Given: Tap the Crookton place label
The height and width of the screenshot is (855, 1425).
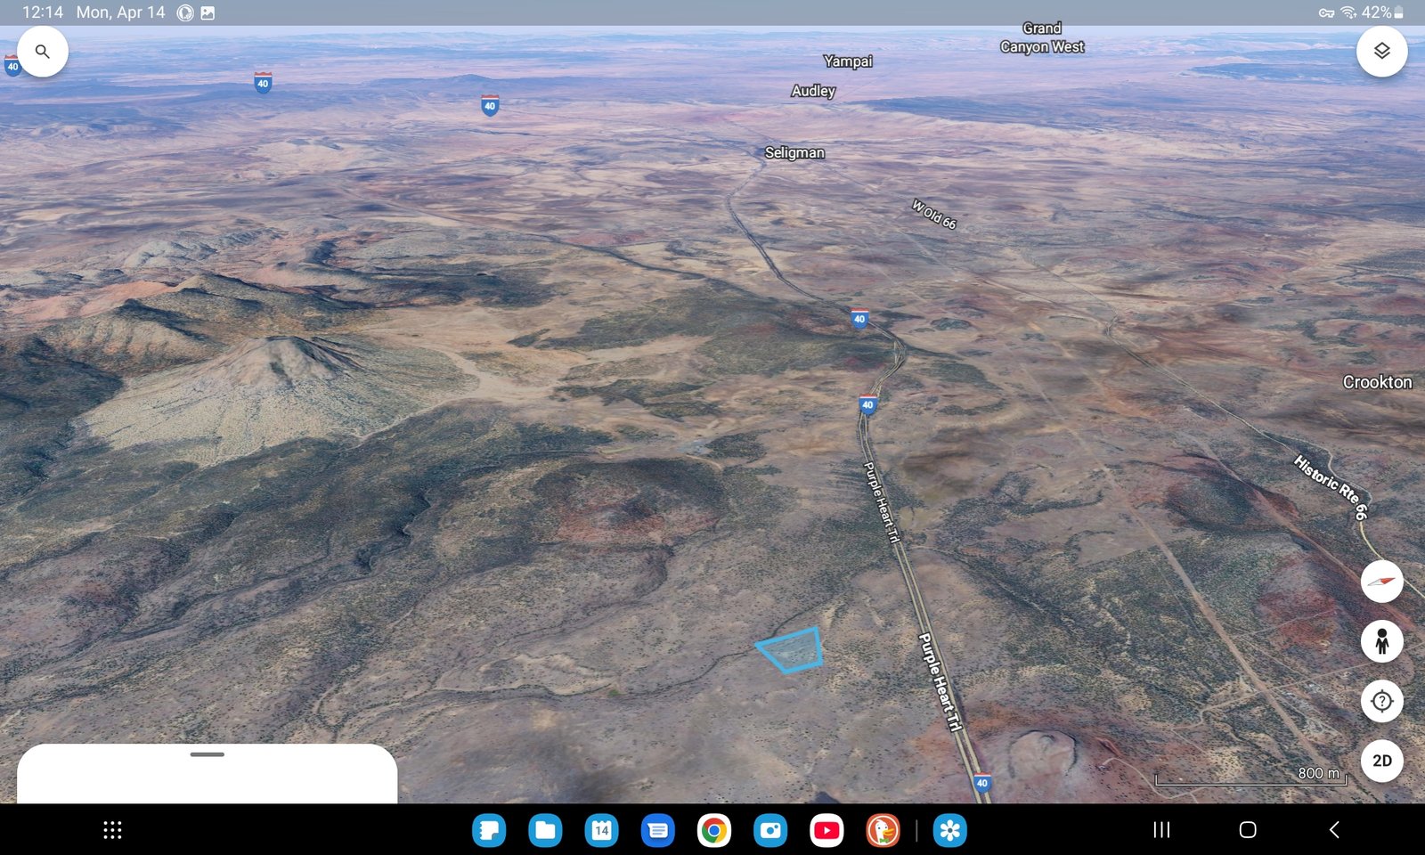Looking at the screenshot, I should tap(1377, 382).
